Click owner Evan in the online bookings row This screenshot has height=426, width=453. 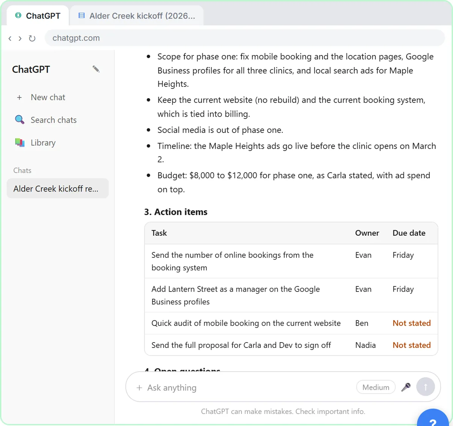coord(363,255)
